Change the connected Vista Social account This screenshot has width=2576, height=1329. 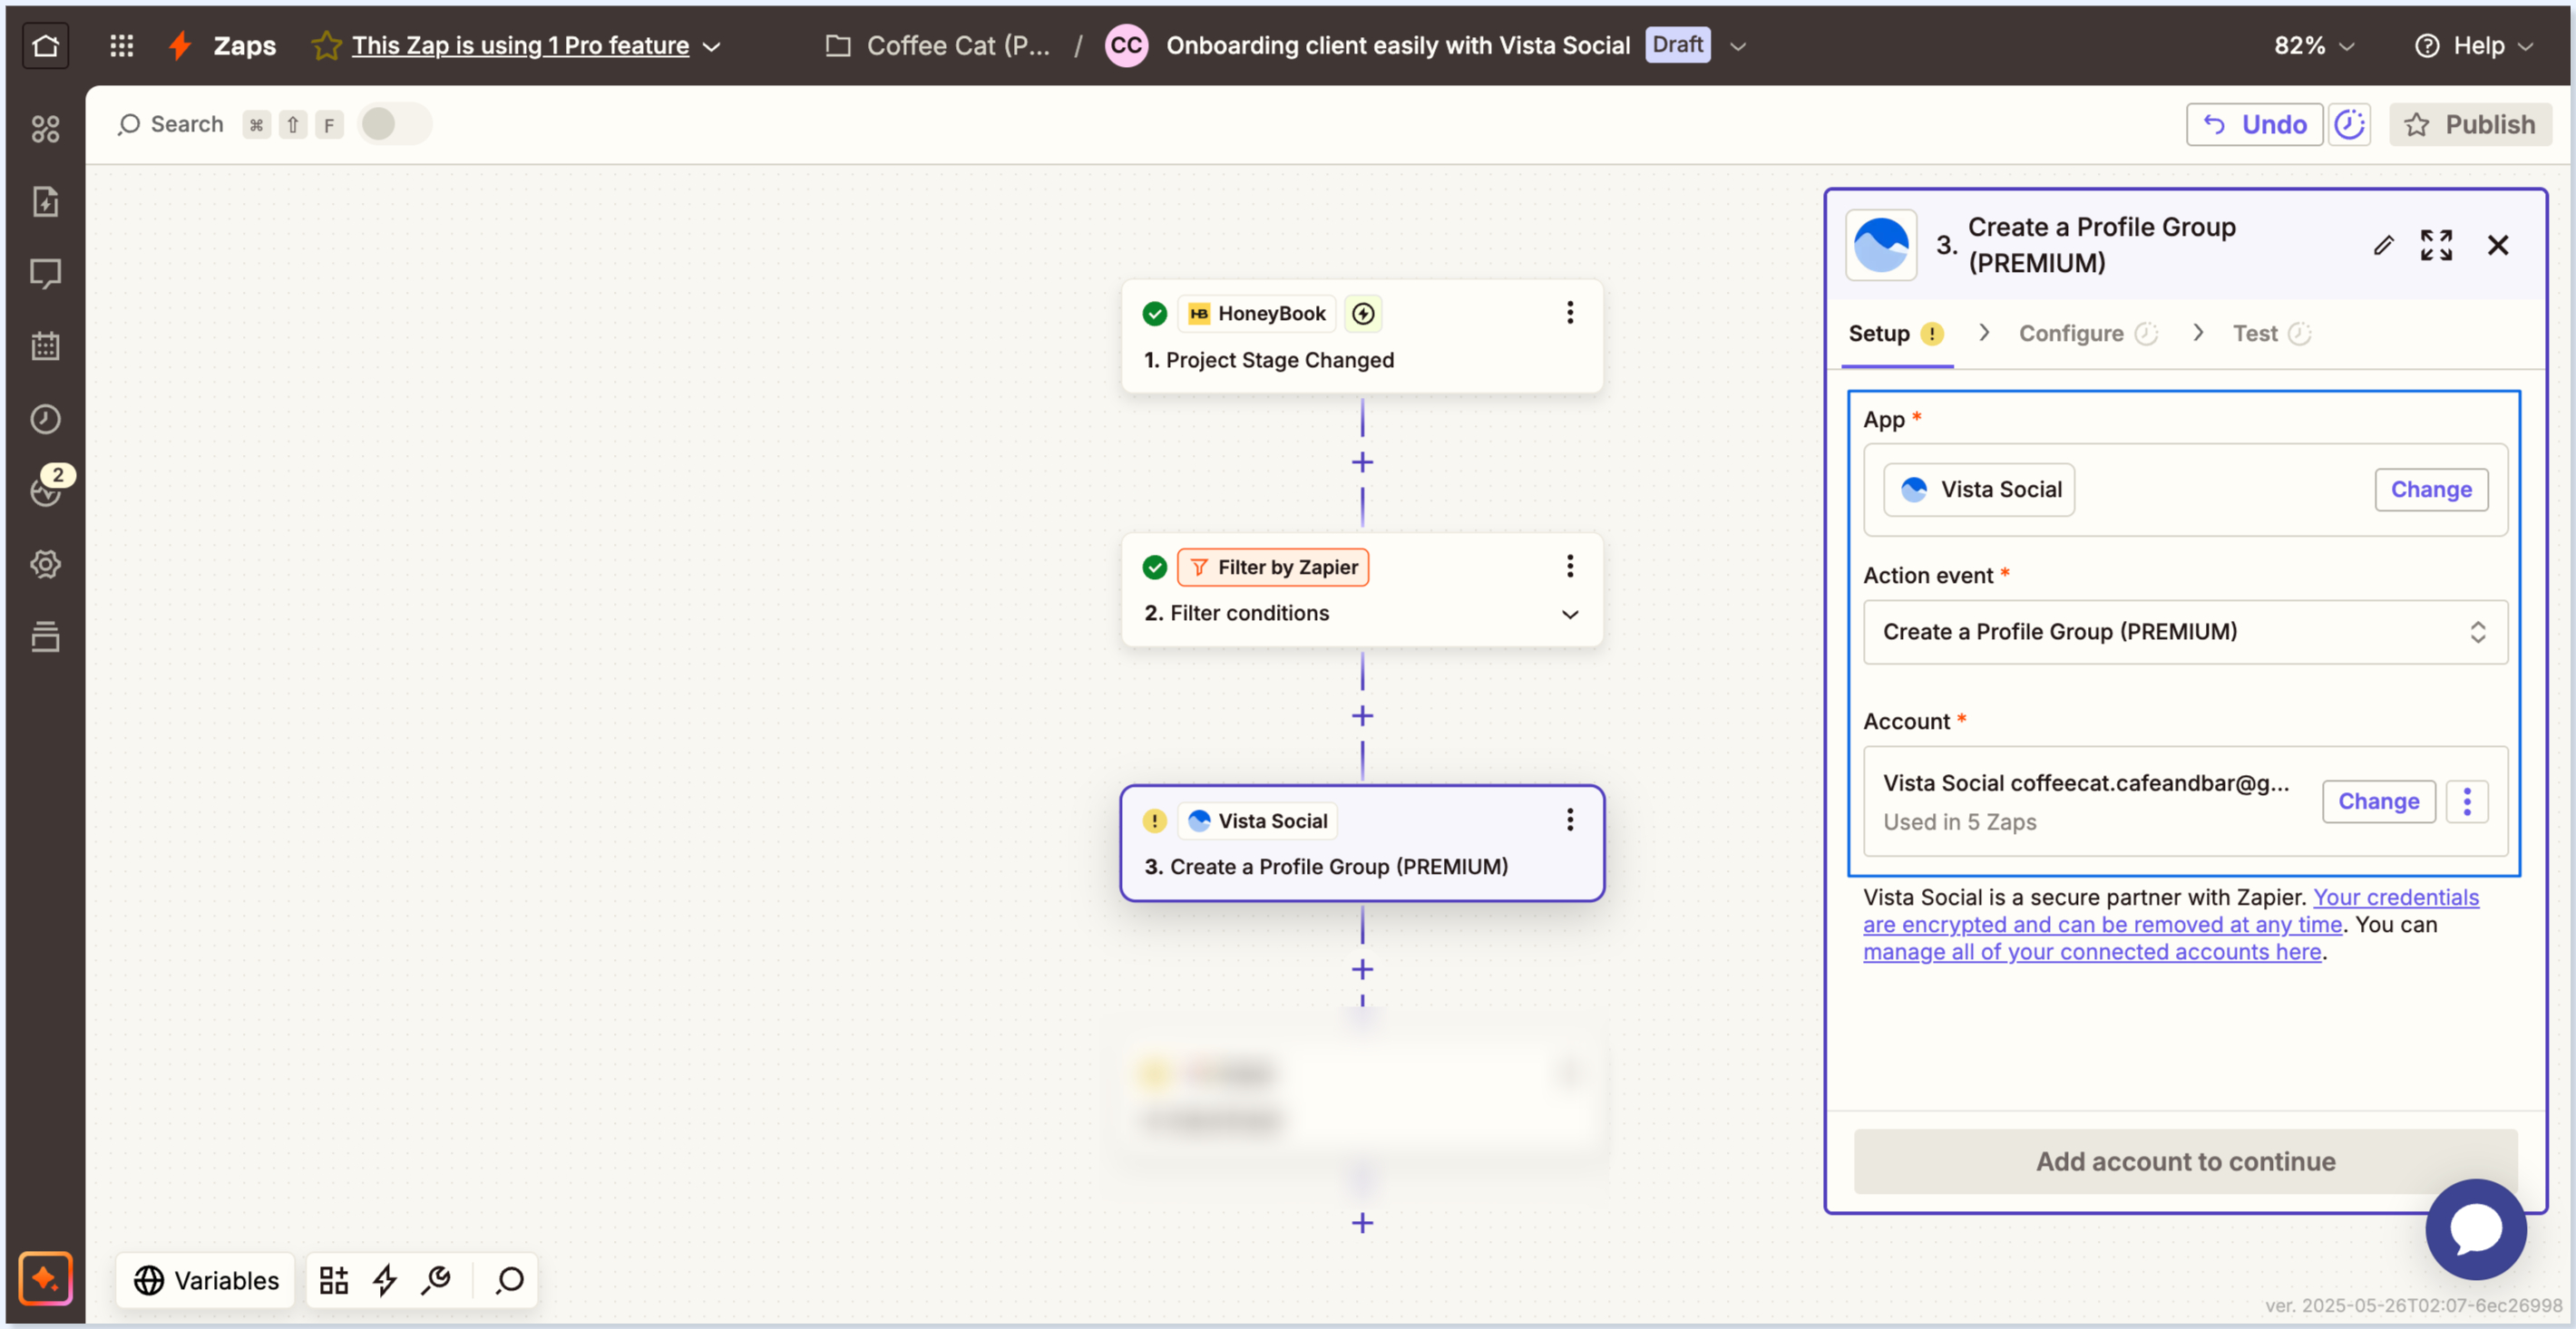tap(2378, 801)
